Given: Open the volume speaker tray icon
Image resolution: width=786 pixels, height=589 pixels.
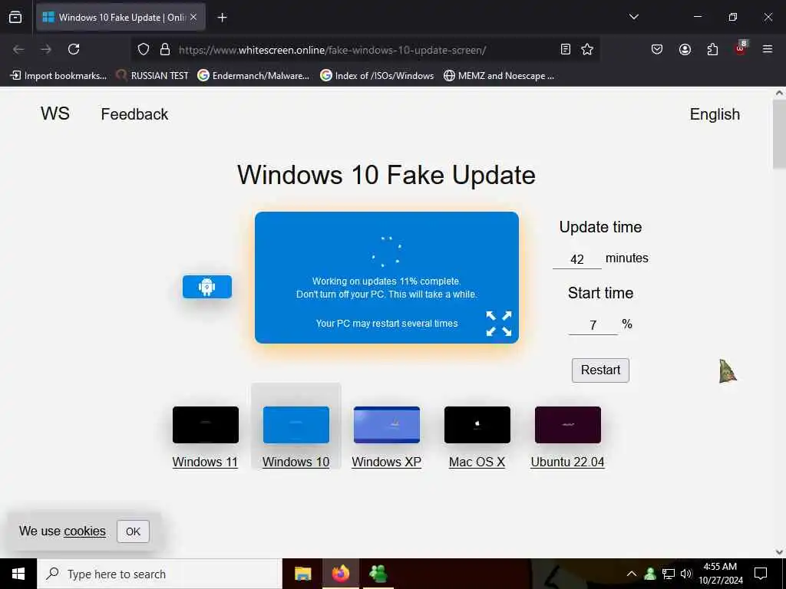Looking at the screenshot, I should pyautogui.click(x=685, y=574).
